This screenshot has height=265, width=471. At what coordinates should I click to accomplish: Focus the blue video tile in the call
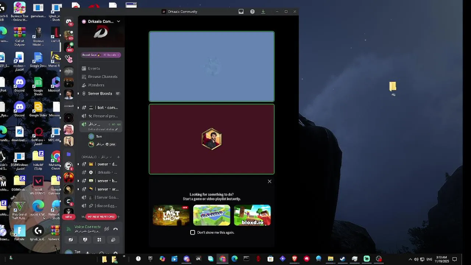click(x=212, y=66)
